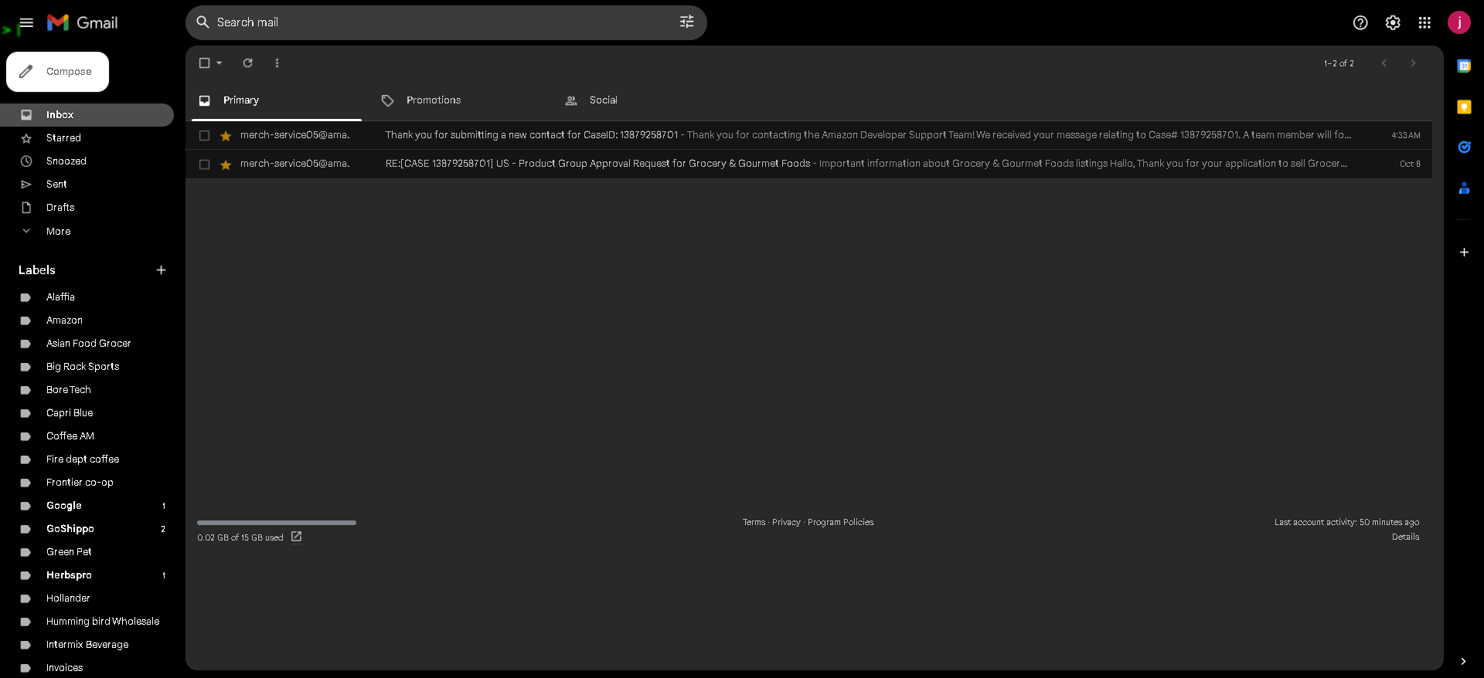Open the Privacy link
This screenshot has width=1484, height=678.
click(x=786, y=523)
